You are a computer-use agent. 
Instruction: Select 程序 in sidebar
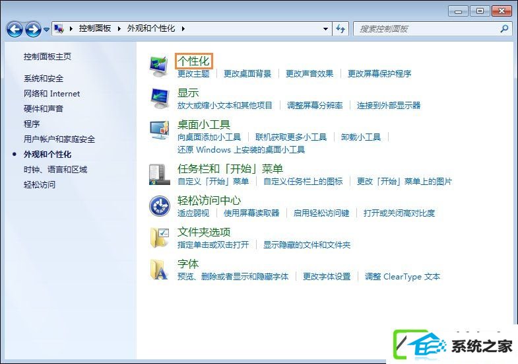click(x=32, y=124)
